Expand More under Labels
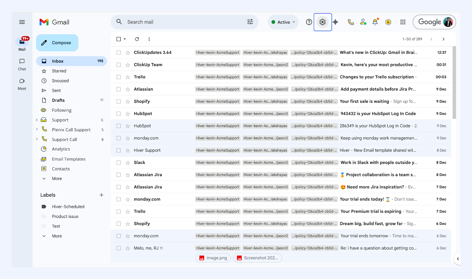 [x=57, y=236]
